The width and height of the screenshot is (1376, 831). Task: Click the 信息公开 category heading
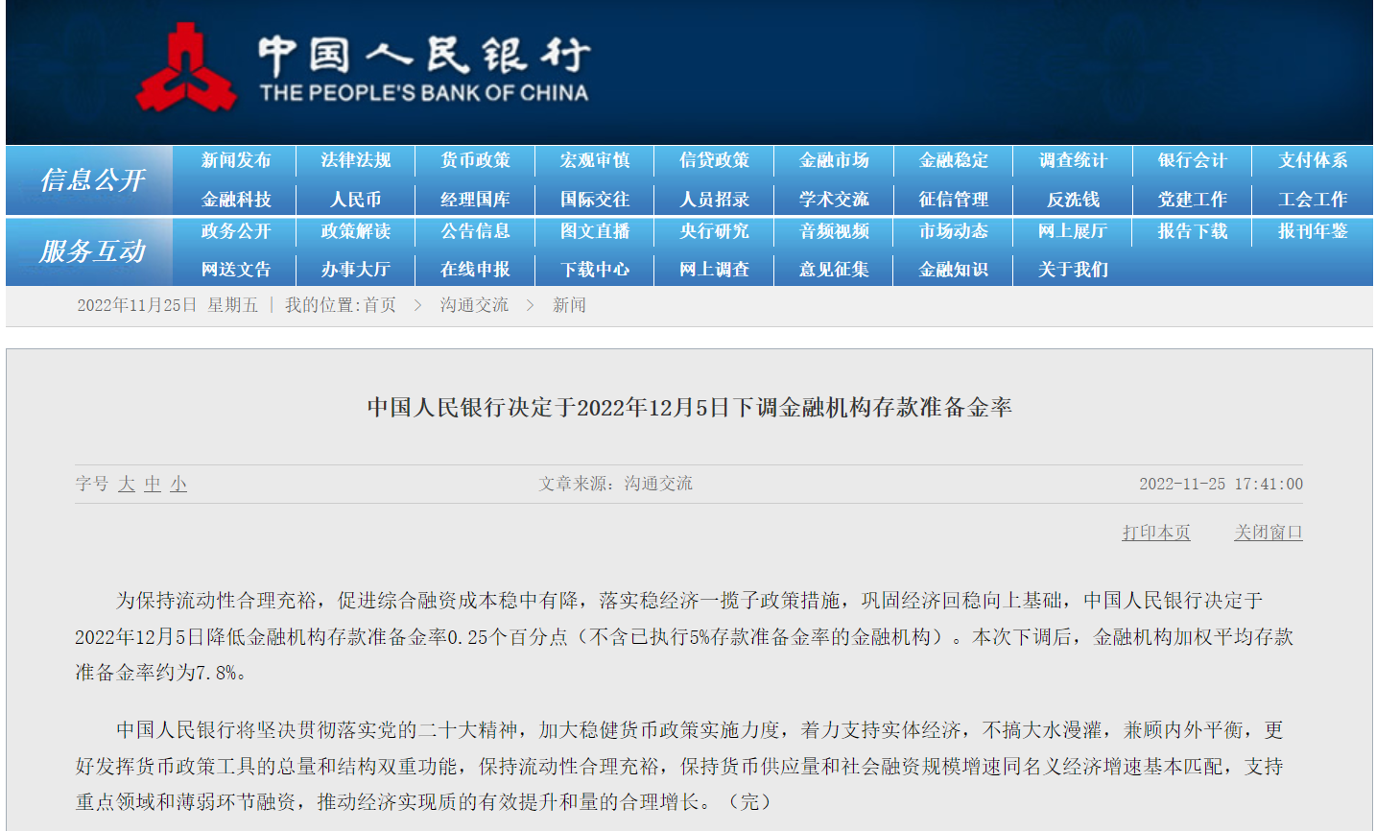[92, 180]
